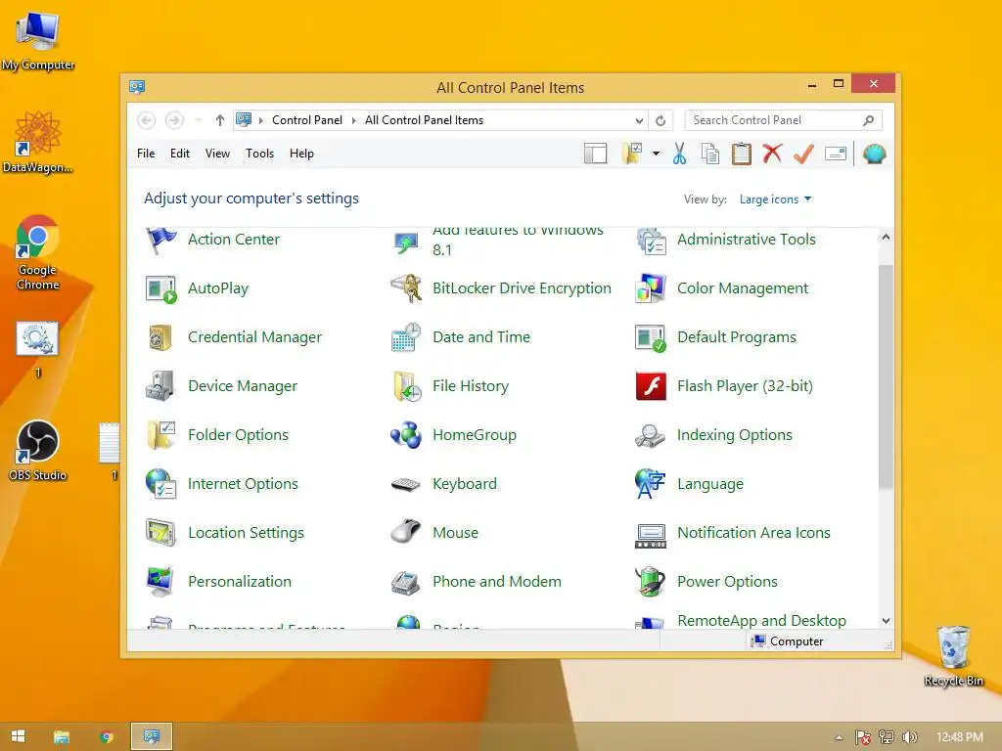Click the Paste clipboard toolbar icon

[x=742, y=154]
